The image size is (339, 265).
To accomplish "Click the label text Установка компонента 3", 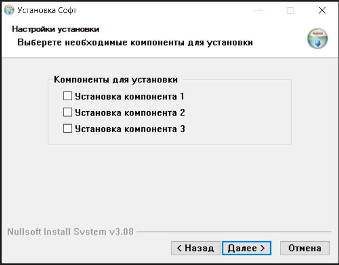I will pyautogui.click(x=130, y=129).
